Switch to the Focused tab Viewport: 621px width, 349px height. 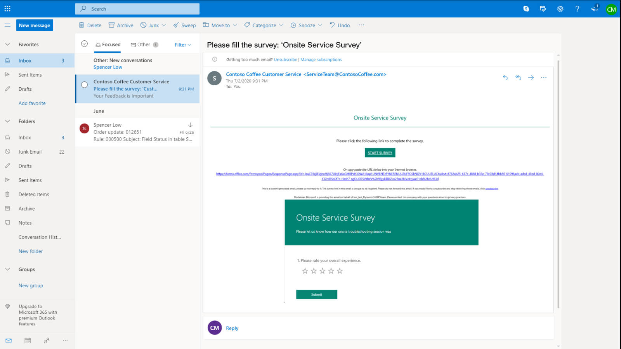[x=108, y=45]
